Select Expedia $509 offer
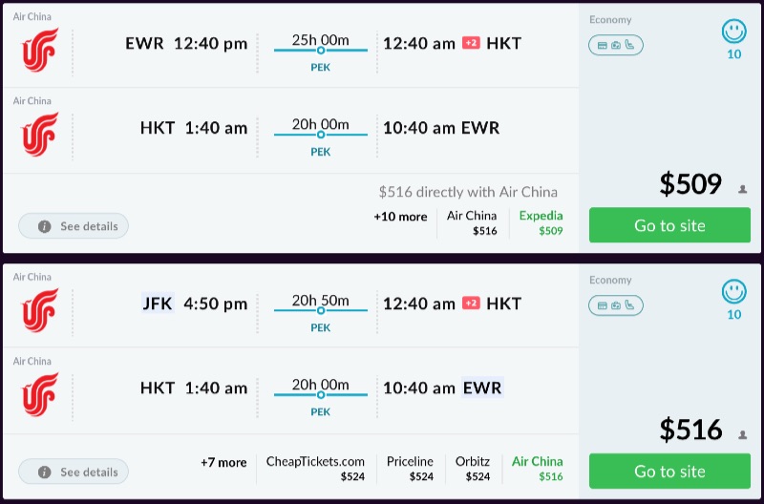Viewport: 764px width, 504px height. [x=541, y=222]
